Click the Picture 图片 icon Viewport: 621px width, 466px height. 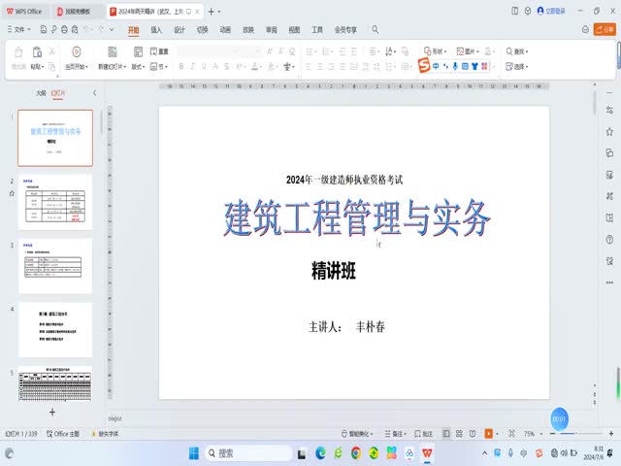tap(460, 51)
